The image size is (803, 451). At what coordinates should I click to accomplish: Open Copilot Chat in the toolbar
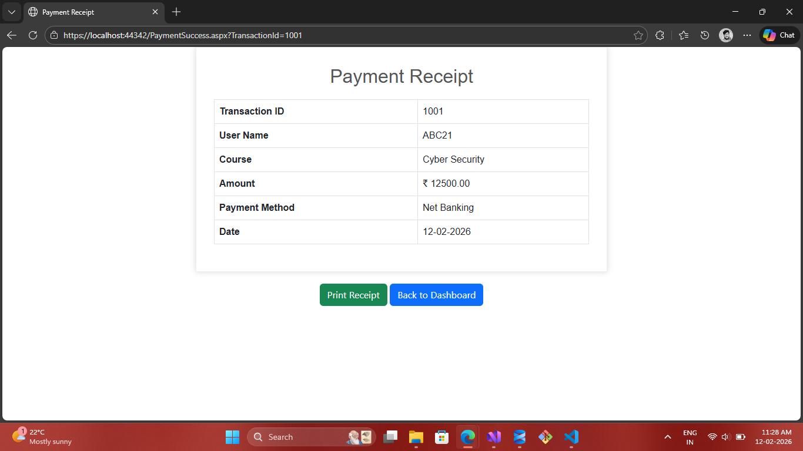779,35
